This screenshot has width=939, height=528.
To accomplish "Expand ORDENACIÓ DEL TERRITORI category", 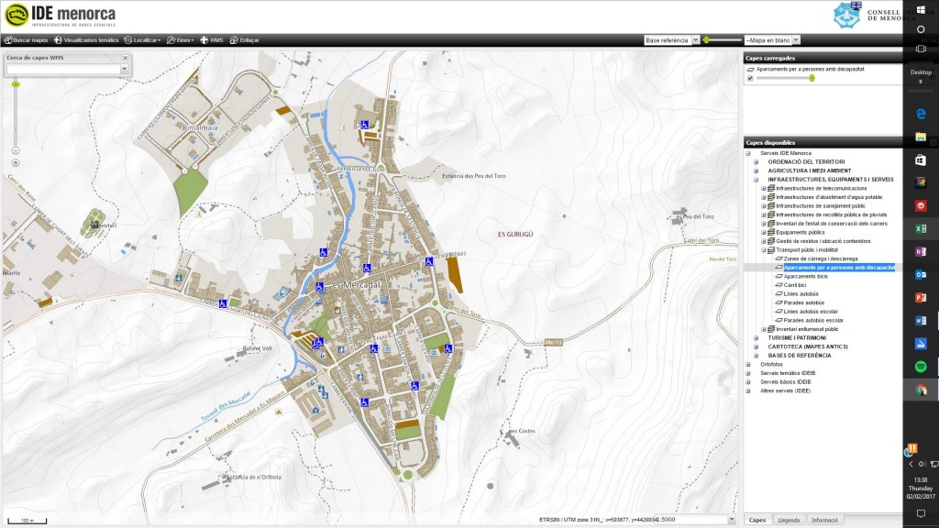I will [756, 162].
